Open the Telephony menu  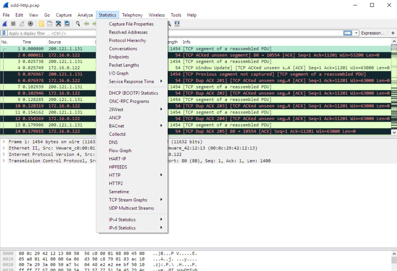click(132, 15)
